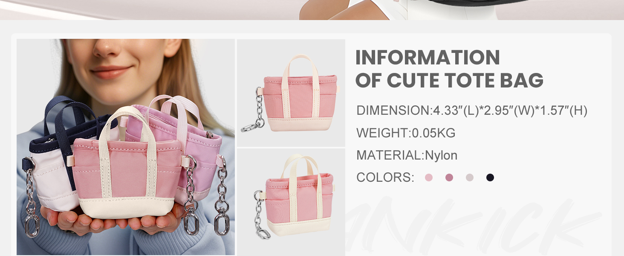
Task: Click the light pink color dot
Action: [x=429, y=177]
